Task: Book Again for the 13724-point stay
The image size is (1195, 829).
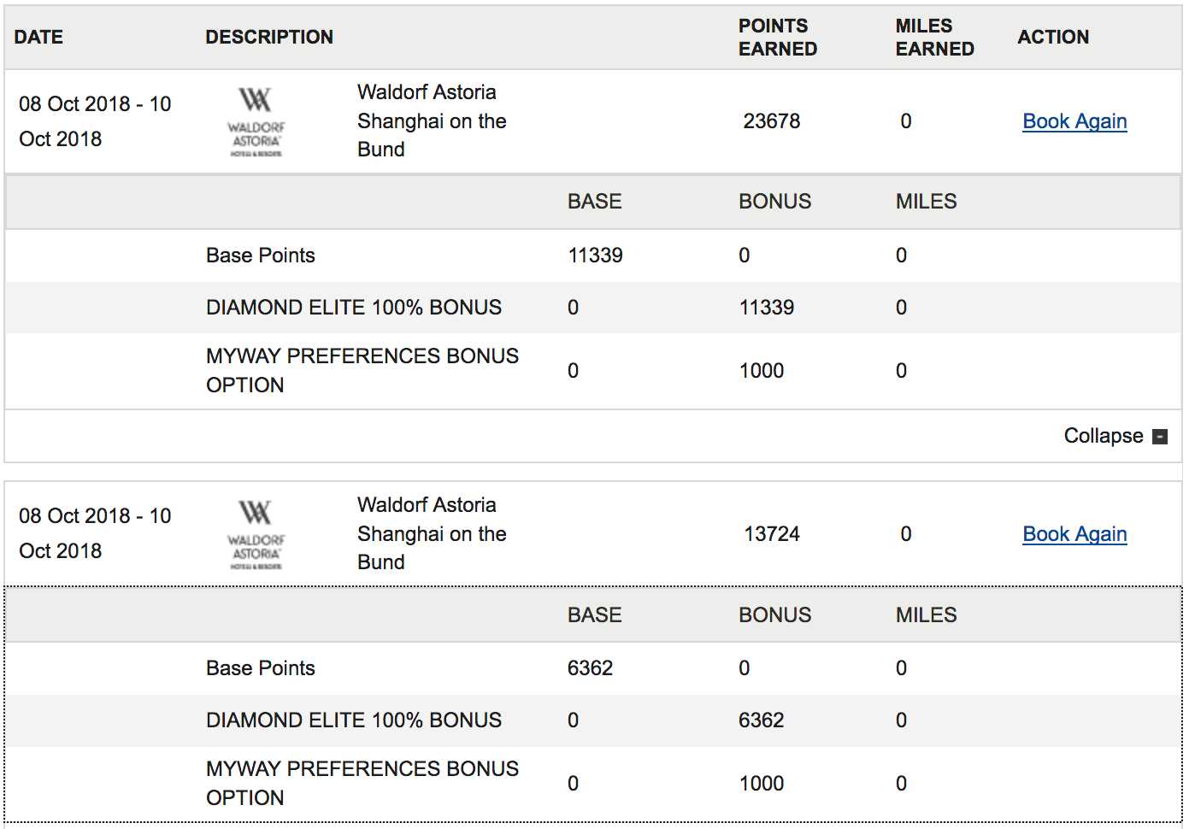Action: point(1074,534)
